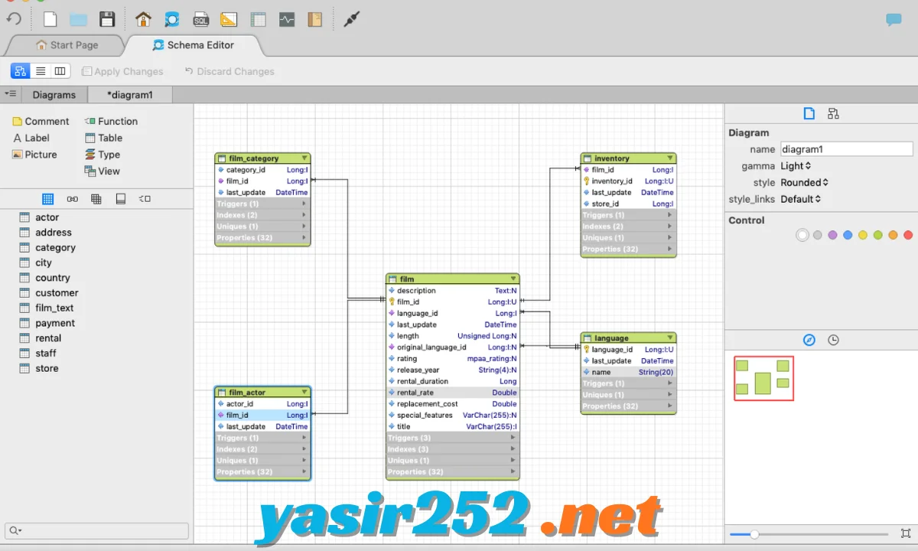Switch to the Start Page tab
This screenshot has width=918, height=551.
point(66,45)
